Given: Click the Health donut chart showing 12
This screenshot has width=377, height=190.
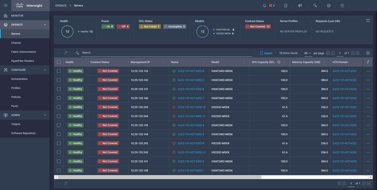Looking at the screenshot, I should [67, 31].
